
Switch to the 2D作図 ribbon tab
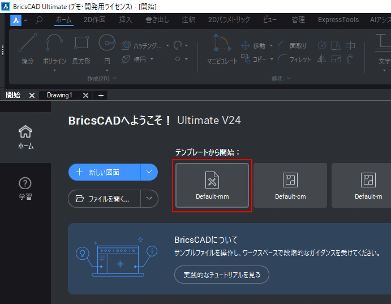pyautogui.click(x=94, y=20)
